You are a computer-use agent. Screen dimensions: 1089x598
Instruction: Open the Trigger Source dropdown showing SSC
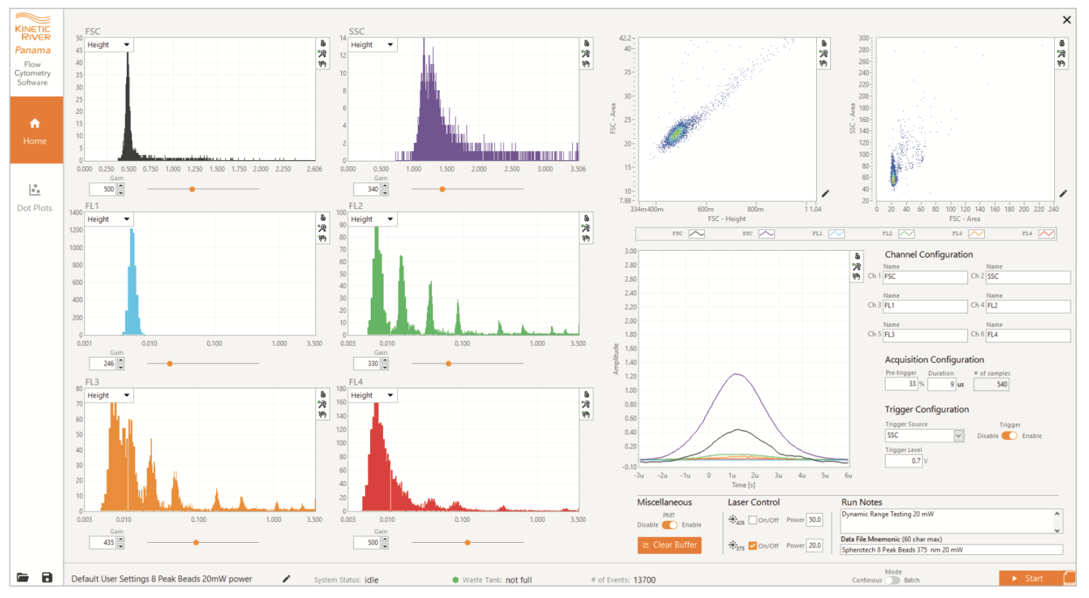pos(924,435)
